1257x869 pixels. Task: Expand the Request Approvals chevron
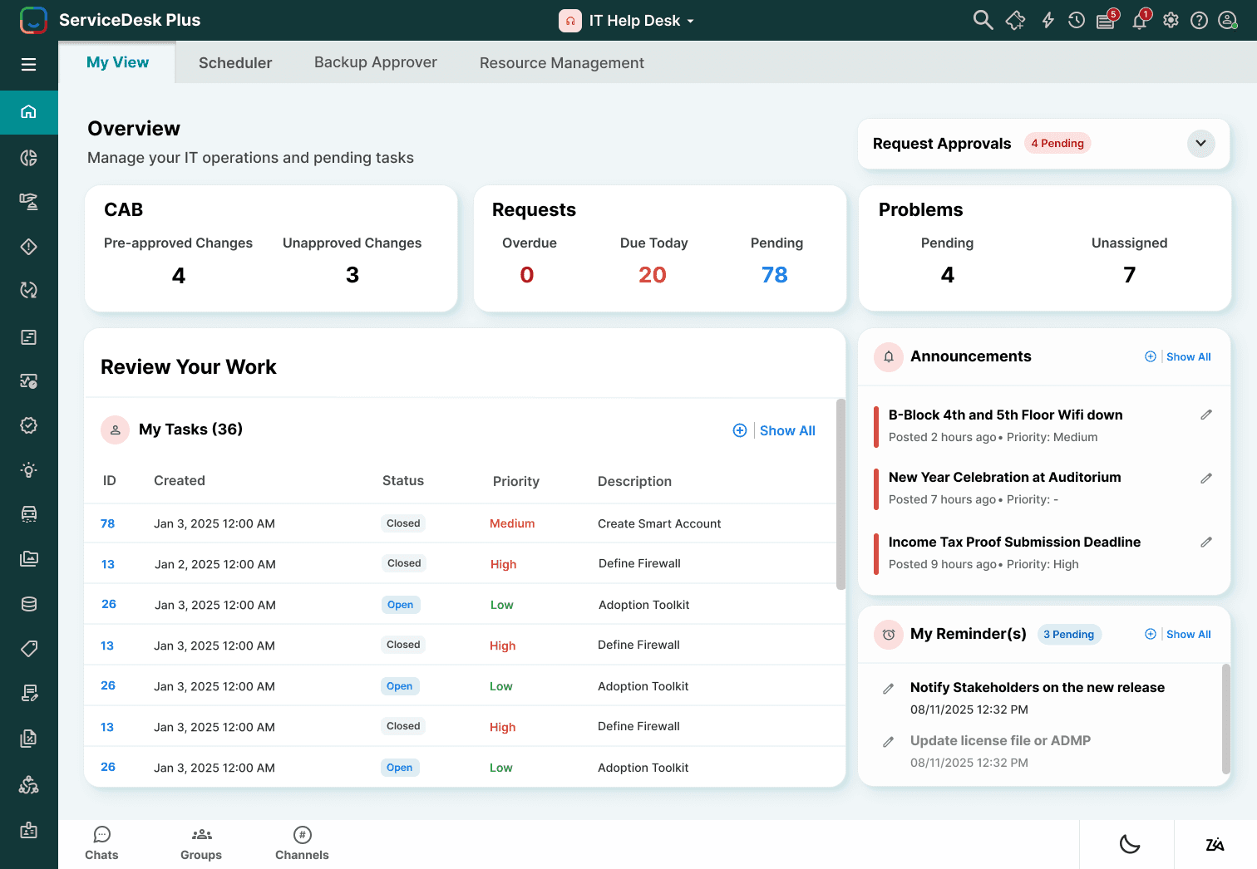[1200, 144]
